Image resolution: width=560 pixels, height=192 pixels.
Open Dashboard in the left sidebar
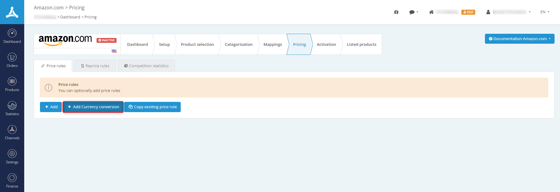(x=12, y=36)
